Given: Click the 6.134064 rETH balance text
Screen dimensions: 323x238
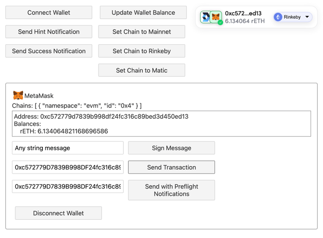Looking at the screenshot, I should coord(245,21).
